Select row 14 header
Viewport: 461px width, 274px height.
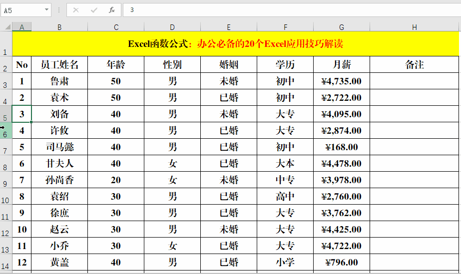point(6,262)
